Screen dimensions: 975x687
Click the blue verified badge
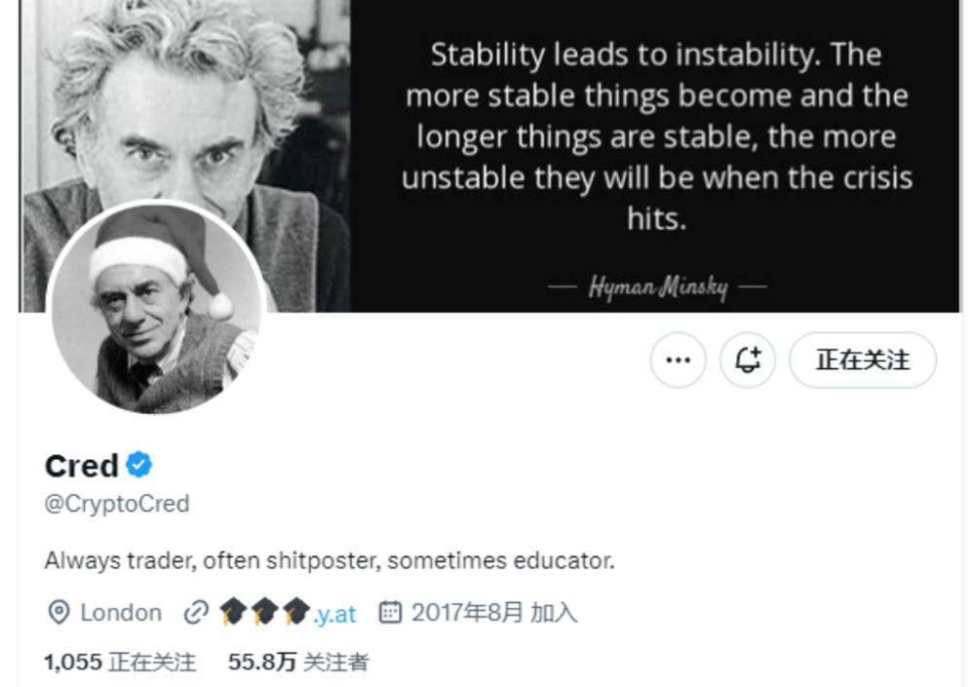[x=139, y=465]
